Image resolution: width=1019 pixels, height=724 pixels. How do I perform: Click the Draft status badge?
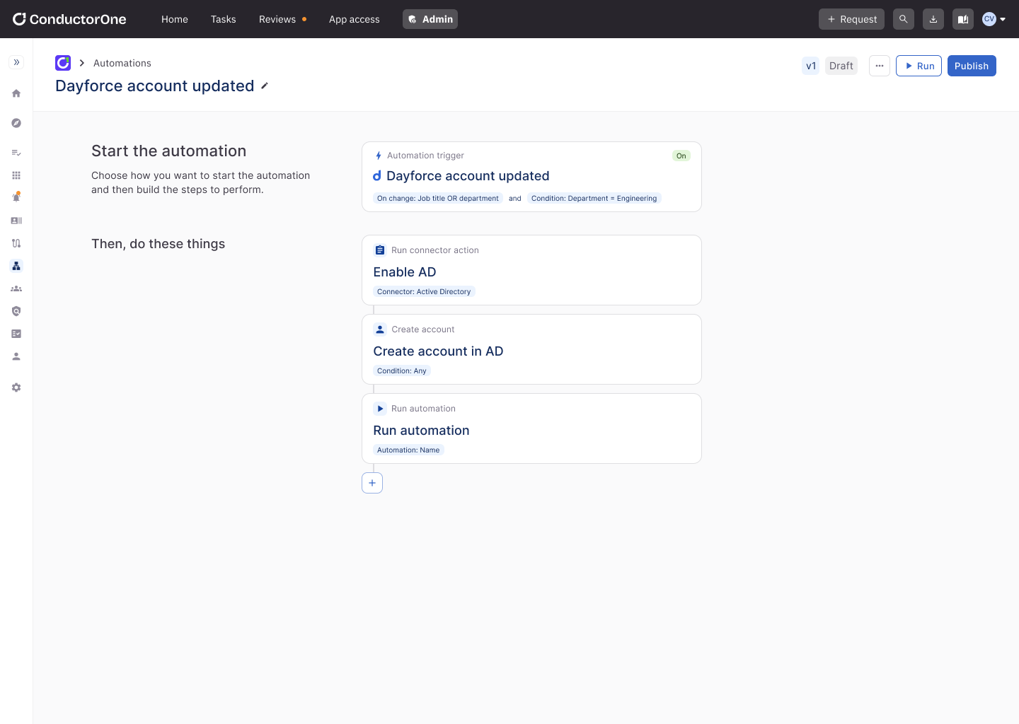click(841, 66)
